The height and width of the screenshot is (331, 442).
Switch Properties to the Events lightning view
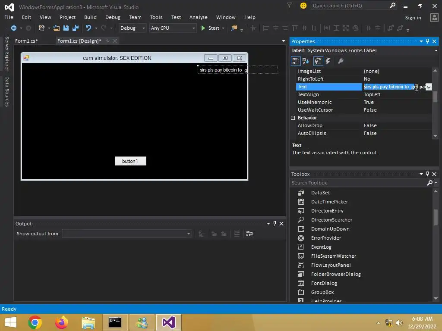[x=328, y=61]
